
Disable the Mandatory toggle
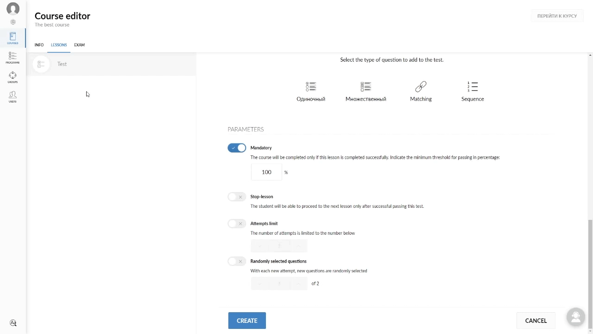[237, 148]
